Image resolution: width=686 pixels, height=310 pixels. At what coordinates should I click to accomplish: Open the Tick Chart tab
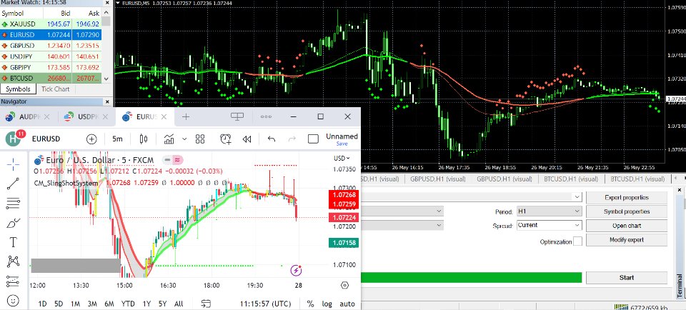click(x=55, y=89)
